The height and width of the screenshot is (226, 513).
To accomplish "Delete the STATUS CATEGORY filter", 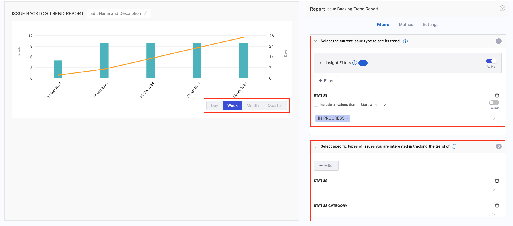I will (497, 206).
